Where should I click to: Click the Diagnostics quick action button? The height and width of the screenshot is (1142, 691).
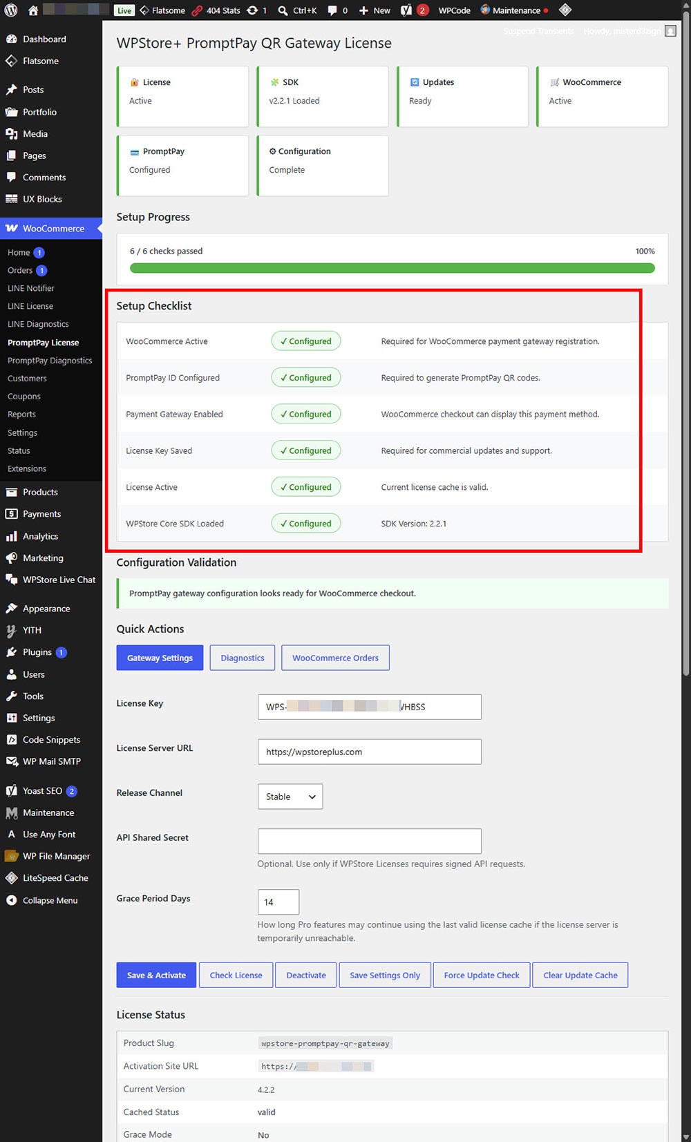point(243,658)
